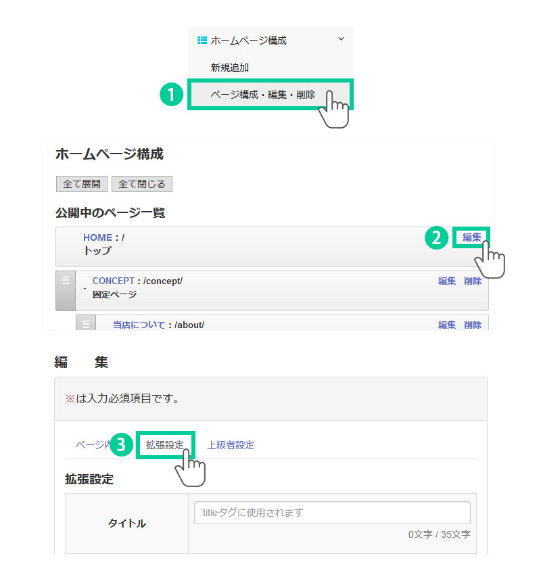Click the list icon beside ホームページ構成
This screenshot has height=581, width=541.
[202, 41]
